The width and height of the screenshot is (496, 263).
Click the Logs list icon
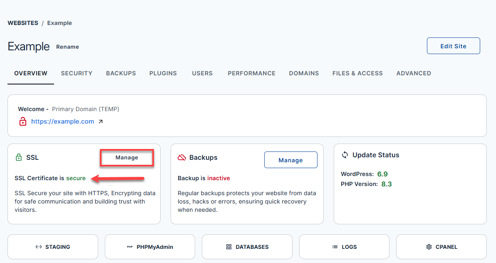click(x=335, y=247)
